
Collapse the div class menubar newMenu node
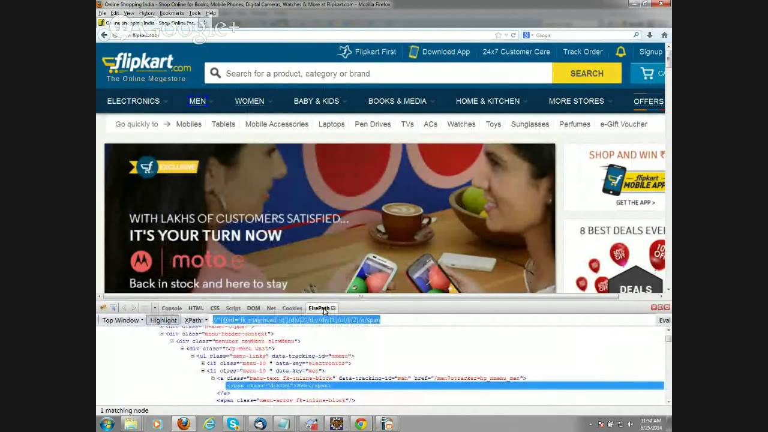pyautogui.click(x=172, y=341)
